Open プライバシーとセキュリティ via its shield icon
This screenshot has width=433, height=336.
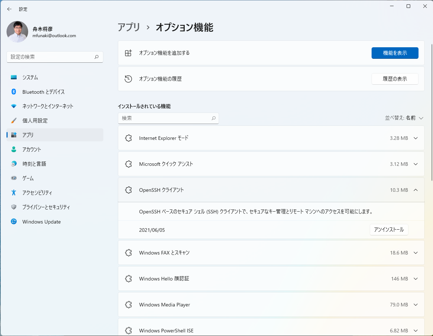[x=13, y=207]
